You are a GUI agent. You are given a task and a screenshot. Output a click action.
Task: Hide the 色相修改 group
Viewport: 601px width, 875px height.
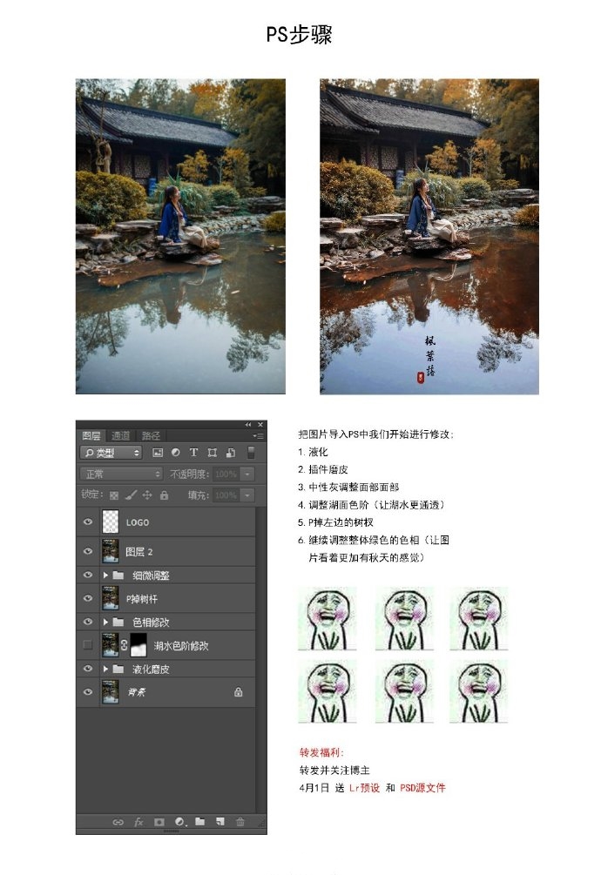(88, 622)
